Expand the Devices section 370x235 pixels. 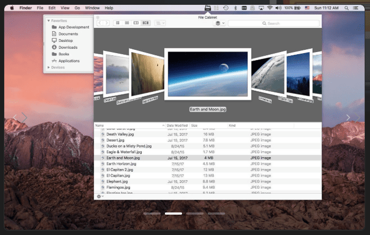click(49, 68)
